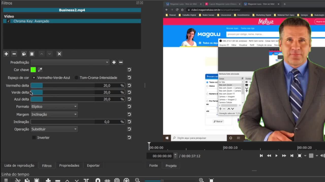Toggle the Chroma Key: Avançado filter checkbox
The height and width of the screenshot is (182, 325).
pos(8,21)
